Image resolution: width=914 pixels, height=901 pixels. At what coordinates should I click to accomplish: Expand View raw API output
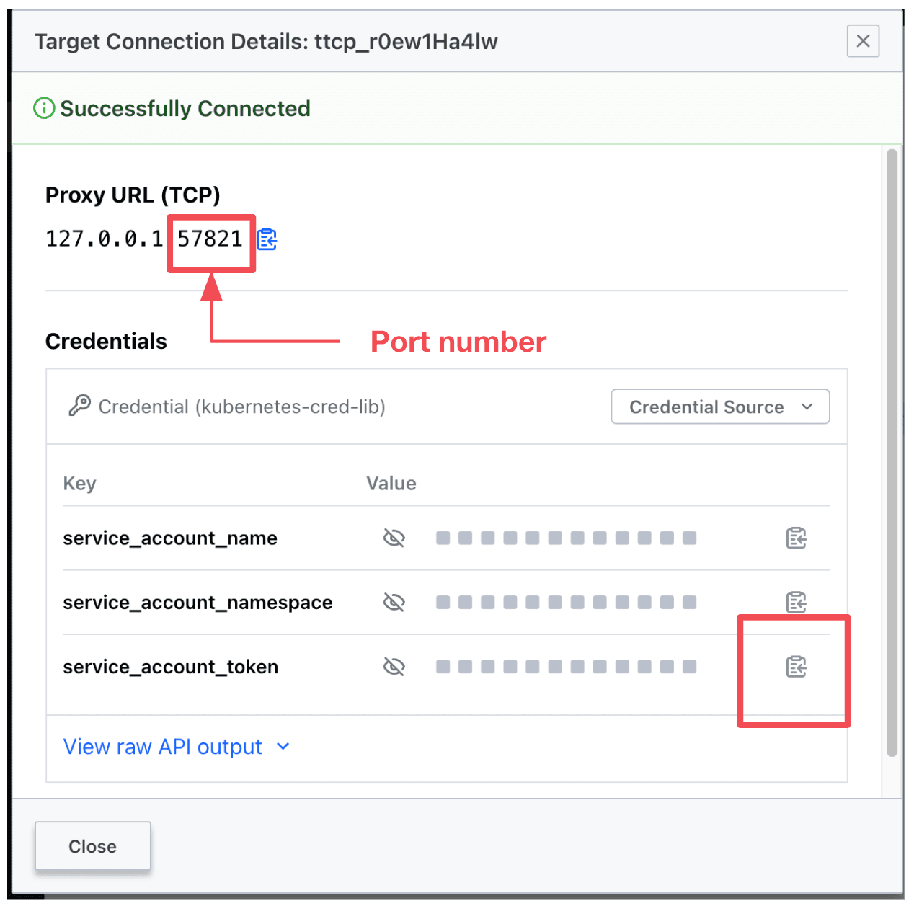pos(177,747)
